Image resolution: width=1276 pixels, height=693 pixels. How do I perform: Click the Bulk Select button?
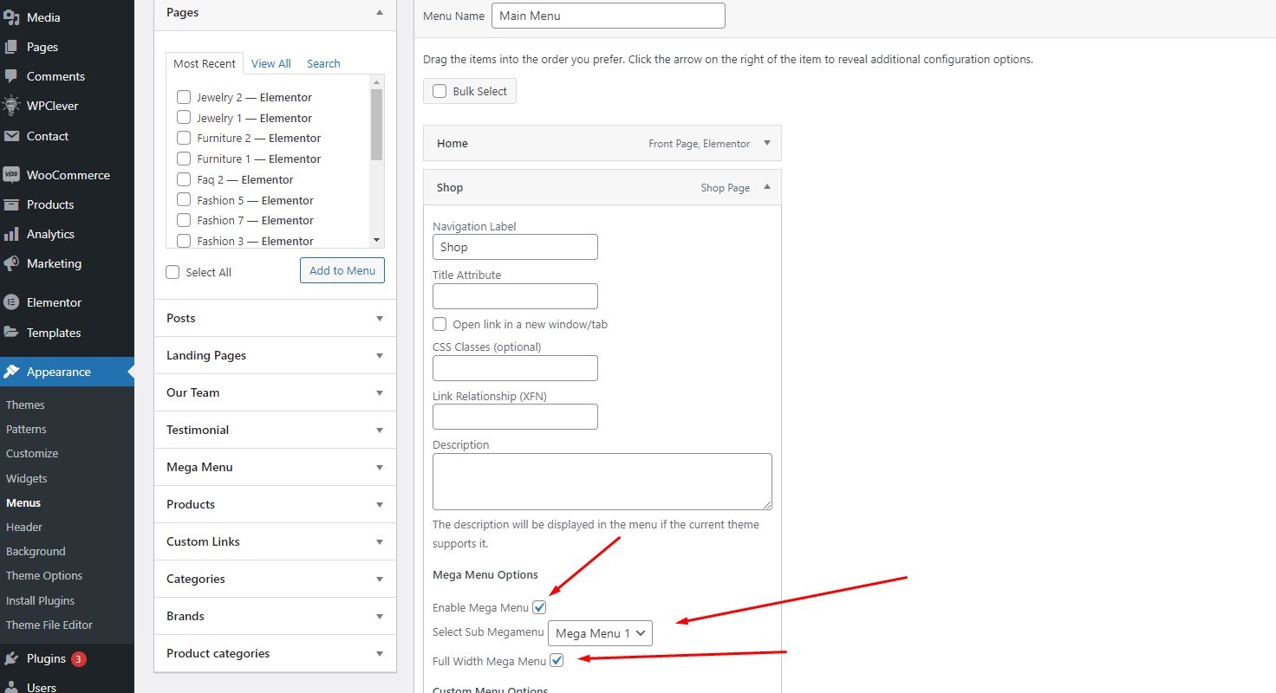(x=470, y=91)
